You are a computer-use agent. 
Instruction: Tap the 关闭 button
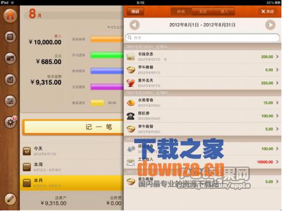pyautogui.click(x=267, y=12)
